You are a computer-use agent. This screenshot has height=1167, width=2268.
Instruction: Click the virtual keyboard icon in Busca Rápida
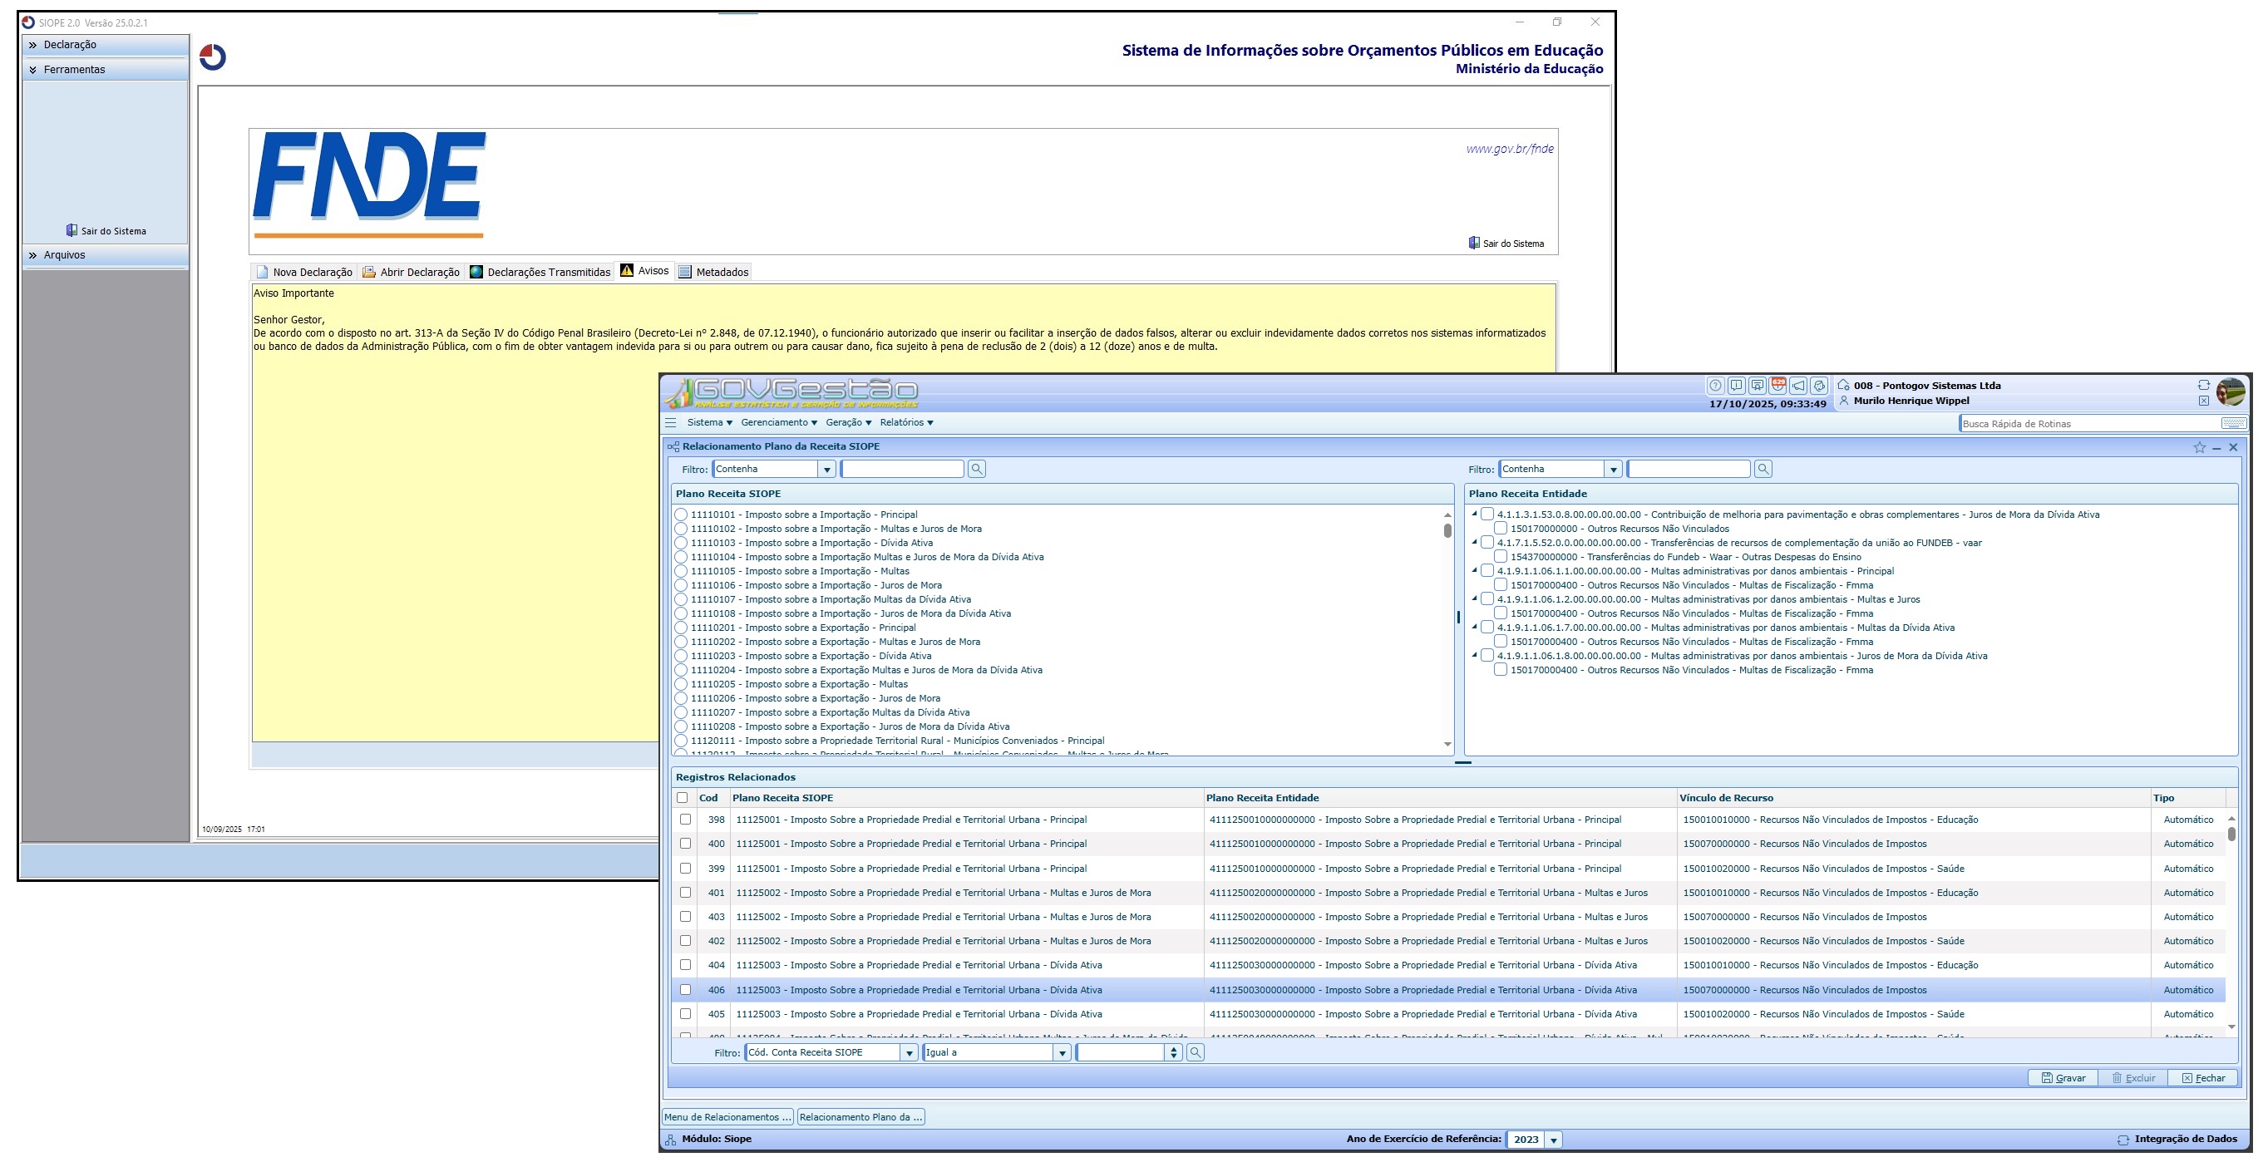(x=2233, y=424)
